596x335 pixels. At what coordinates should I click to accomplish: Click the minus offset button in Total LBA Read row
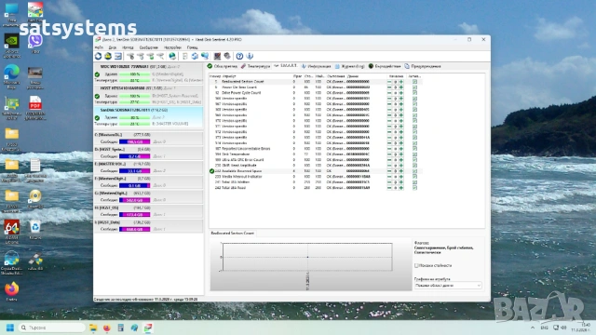pyautogui.click(x=389, y=188)
